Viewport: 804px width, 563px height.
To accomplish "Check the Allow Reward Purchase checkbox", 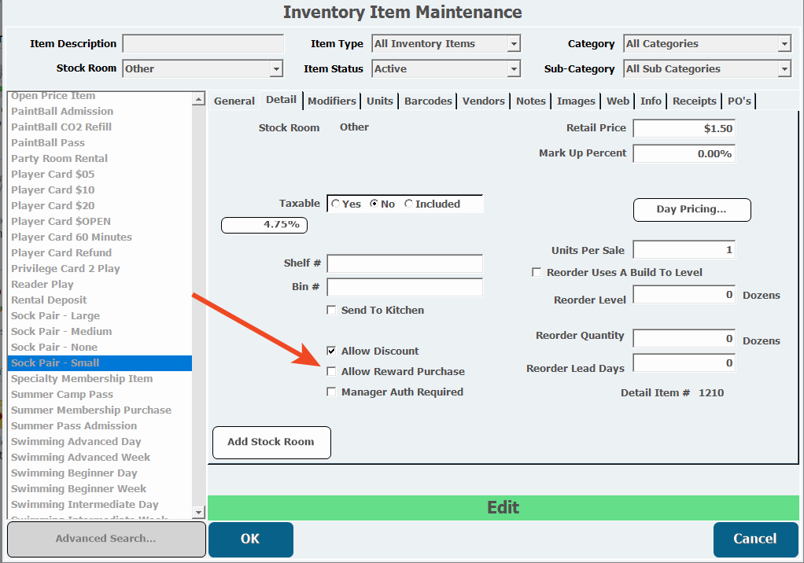I will coord(332,372).
